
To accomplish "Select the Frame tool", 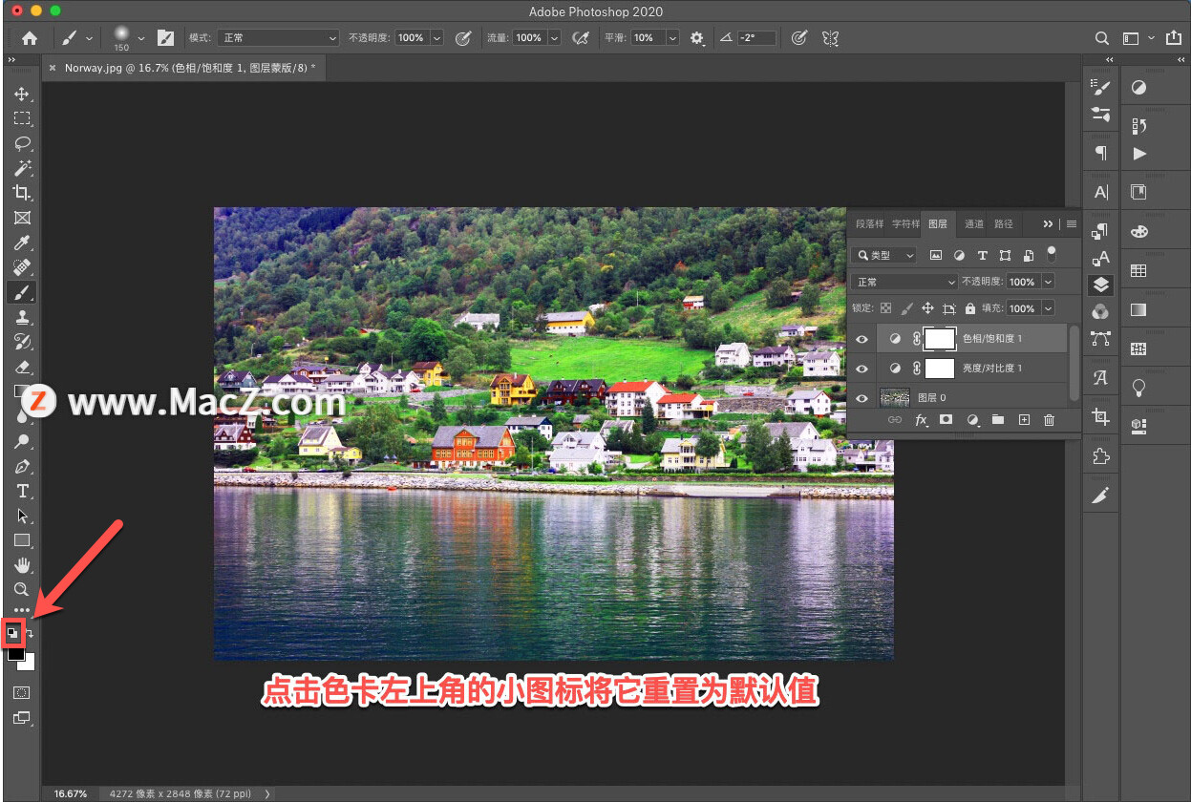I will (21, 218).
